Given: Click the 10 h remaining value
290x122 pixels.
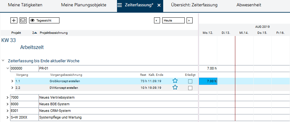Looking at the screenshot, I should [144, 88].
